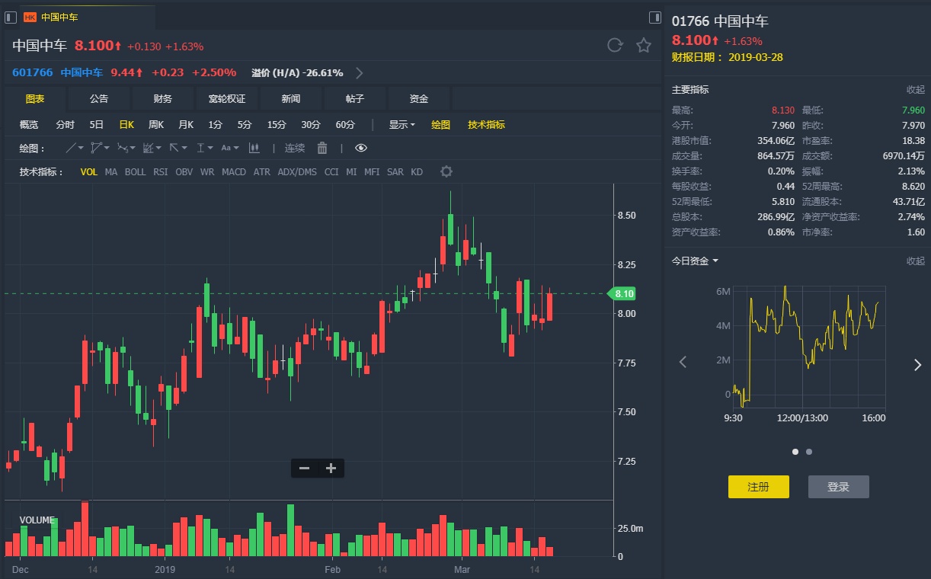Switch to the 图表 tab
This screenshot has height=579, width=931.
[35, 99]
